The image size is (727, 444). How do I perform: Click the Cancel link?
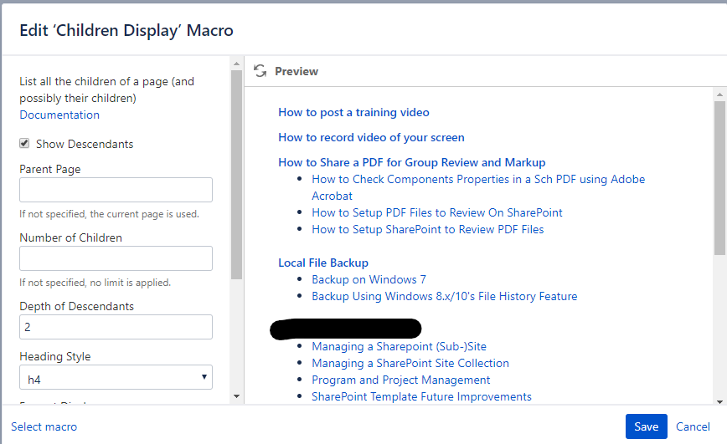click(x=693, y=426)
